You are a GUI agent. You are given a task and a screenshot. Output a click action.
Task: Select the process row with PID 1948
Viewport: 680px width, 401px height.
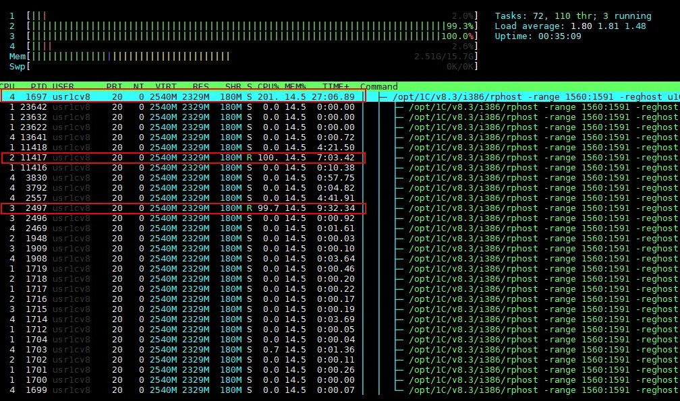point(340,238)
